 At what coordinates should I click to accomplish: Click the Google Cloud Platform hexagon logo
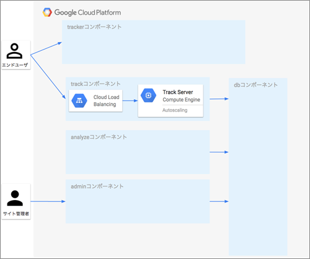(47, 12)
